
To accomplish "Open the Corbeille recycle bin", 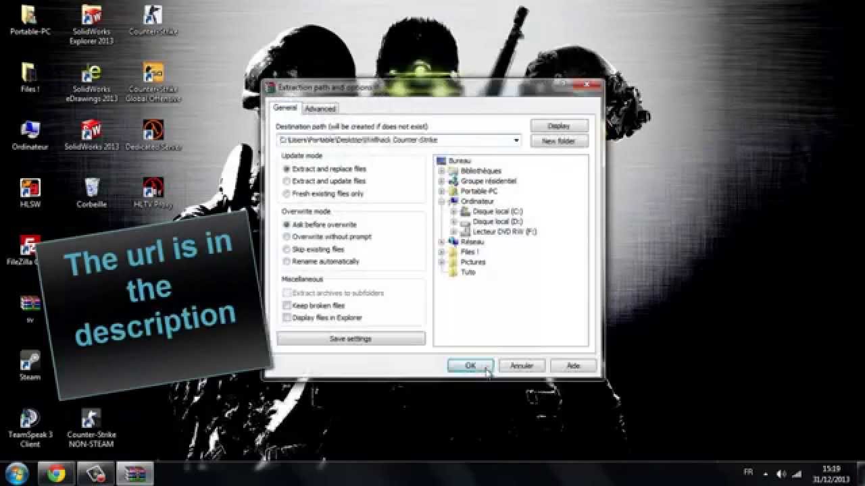I will tap(91, 192).
